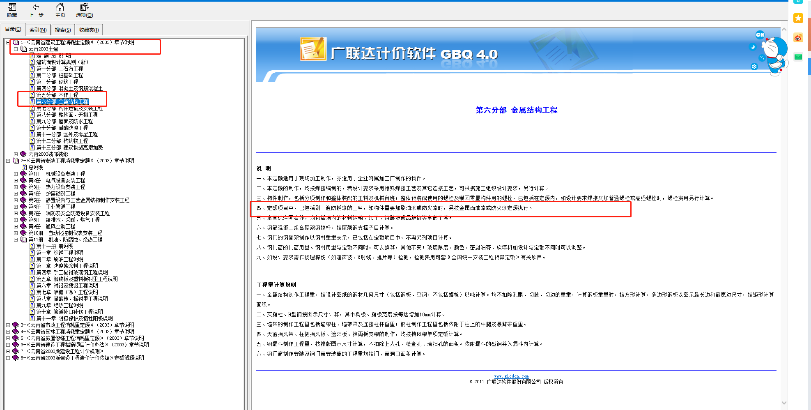This screenshot has width=811, height=410.
Task: Expand the 第2册 电气设备安装工程 node
Action: (x=16, y=180)
